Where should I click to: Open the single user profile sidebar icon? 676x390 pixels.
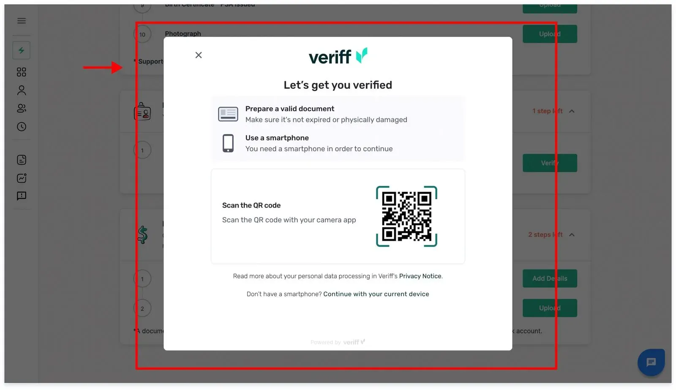(x=22, y=90)
